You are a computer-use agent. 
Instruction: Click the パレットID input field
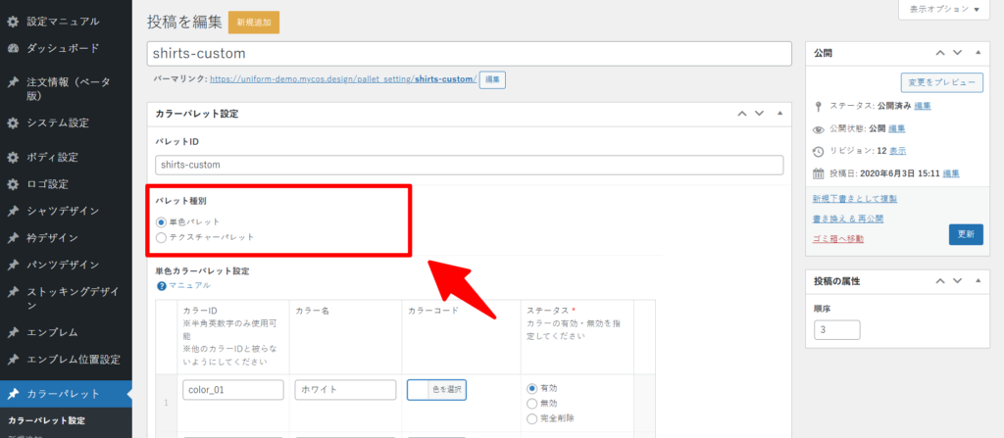point(470,165)
